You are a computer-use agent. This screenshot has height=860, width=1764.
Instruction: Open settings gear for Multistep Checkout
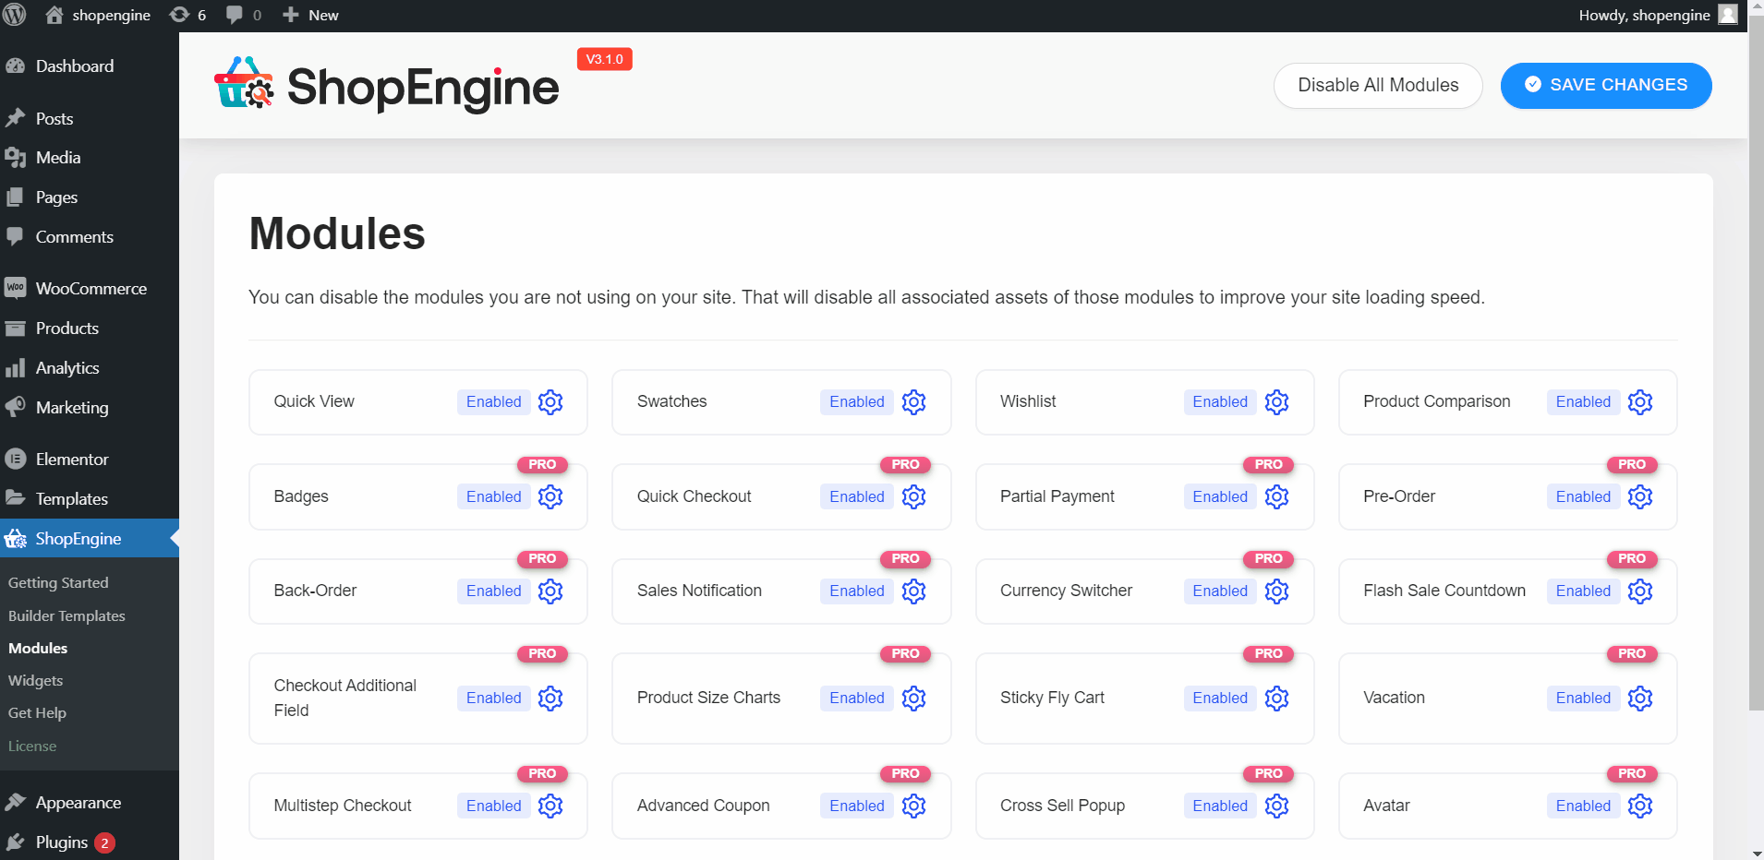click(x=550, y=806)
